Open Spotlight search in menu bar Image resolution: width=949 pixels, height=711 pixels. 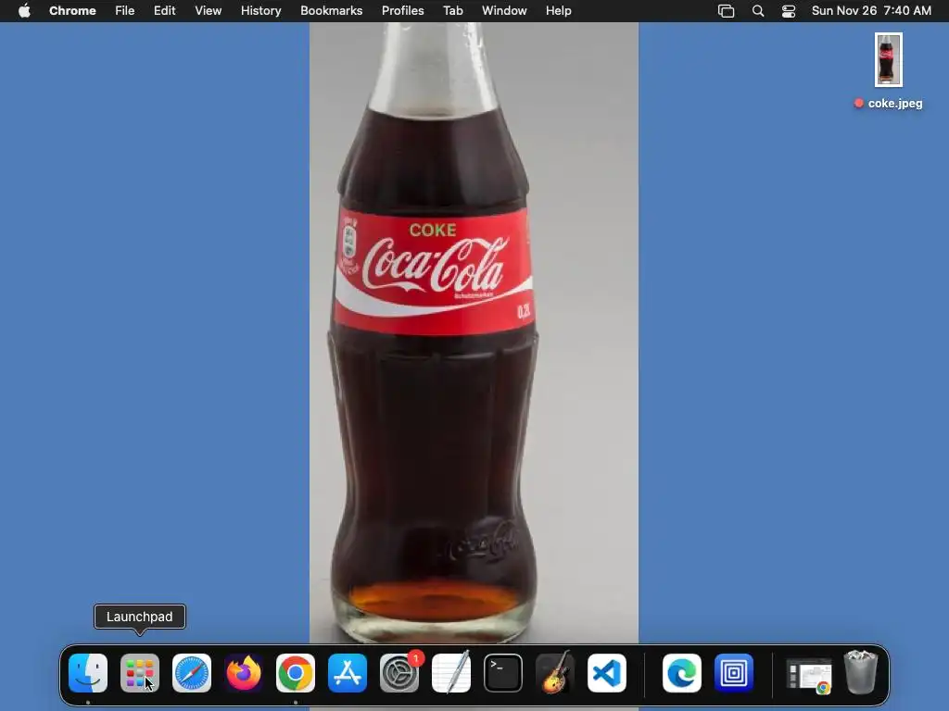tap(758, 11)
